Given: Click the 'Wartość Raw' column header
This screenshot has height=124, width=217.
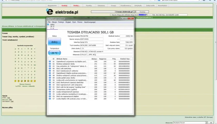Looking at the screenshot, I should tap(125, 59).
